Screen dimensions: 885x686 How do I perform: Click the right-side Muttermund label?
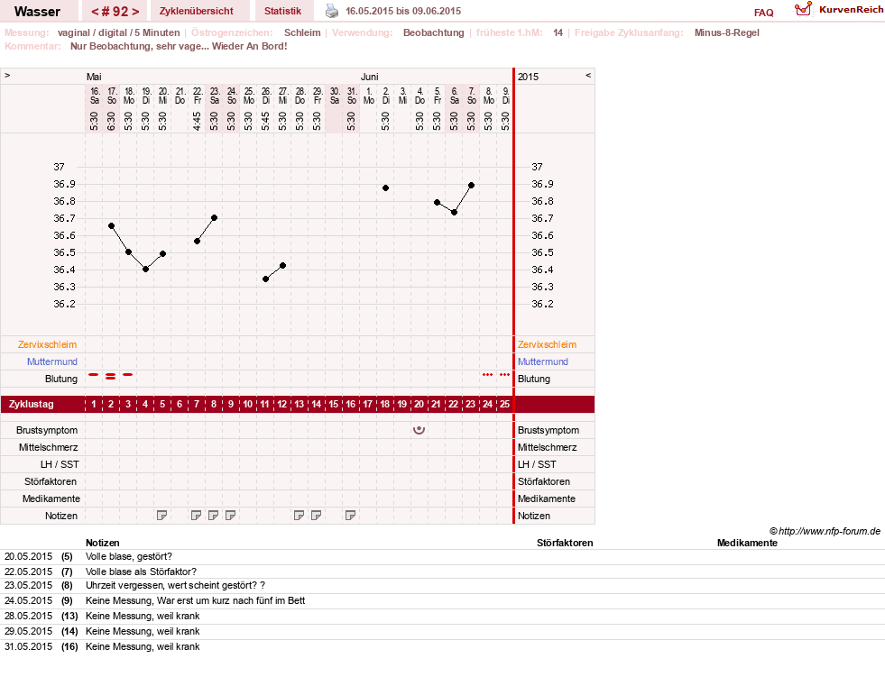543,361
